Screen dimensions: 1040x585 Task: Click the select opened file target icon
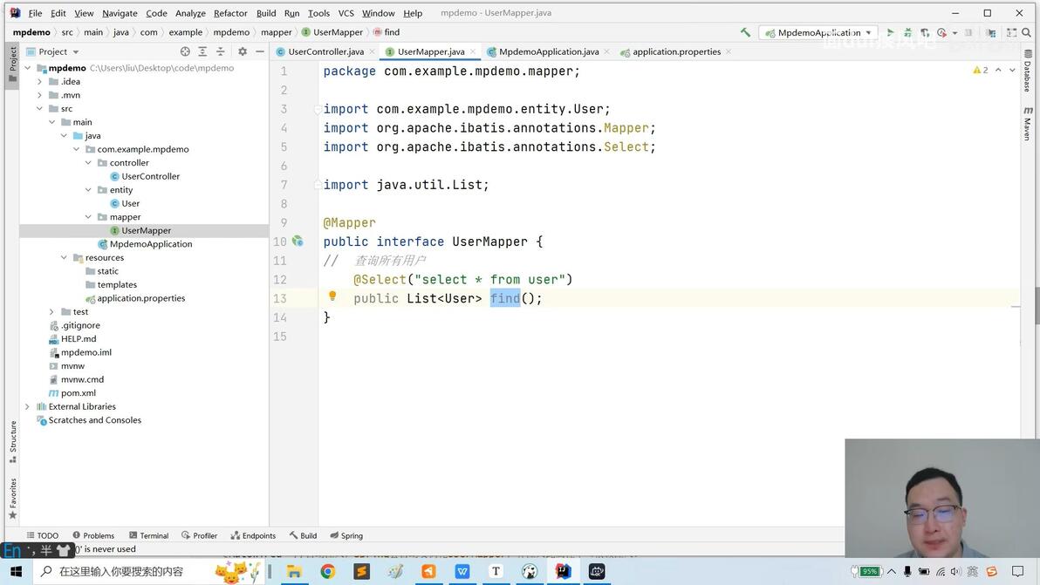[x=185, y=51]
